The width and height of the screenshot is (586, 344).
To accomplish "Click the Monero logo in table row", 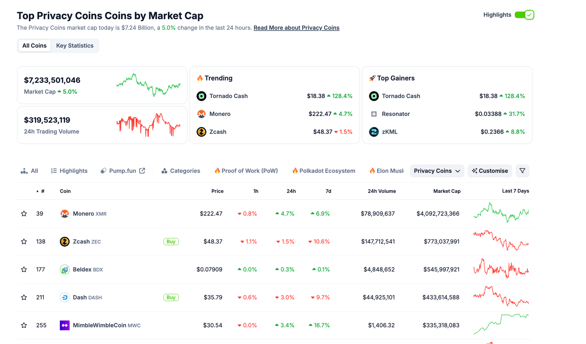I will point(64,214).
